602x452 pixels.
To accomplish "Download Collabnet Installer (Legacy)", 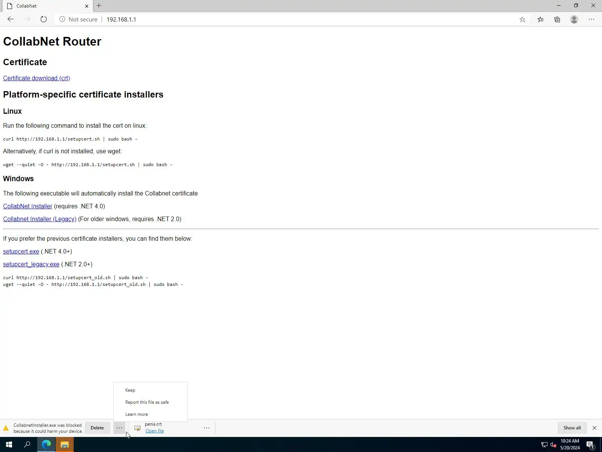I will coord(40,219).
